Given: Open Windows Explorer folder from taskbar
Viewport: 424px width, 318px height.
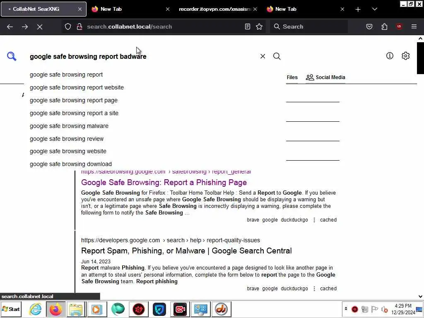Looking at the screenshot, I should 76,309.
